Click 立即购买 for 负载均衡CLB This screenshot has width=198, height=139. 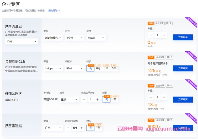coord(182,68)
